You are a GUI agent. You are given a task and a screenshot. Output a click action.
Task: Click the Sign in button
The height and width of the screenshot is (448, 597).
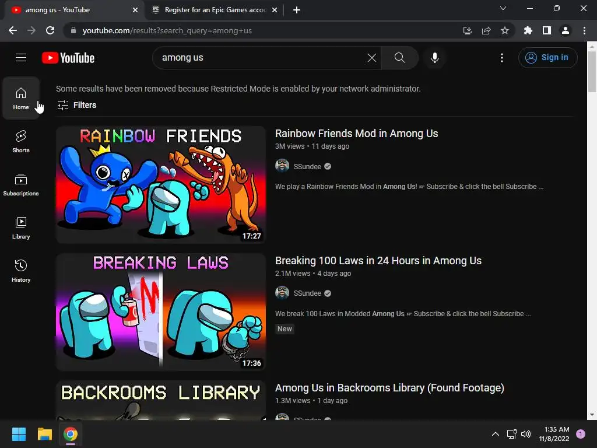pyautogui.click(x=547, y=58)
